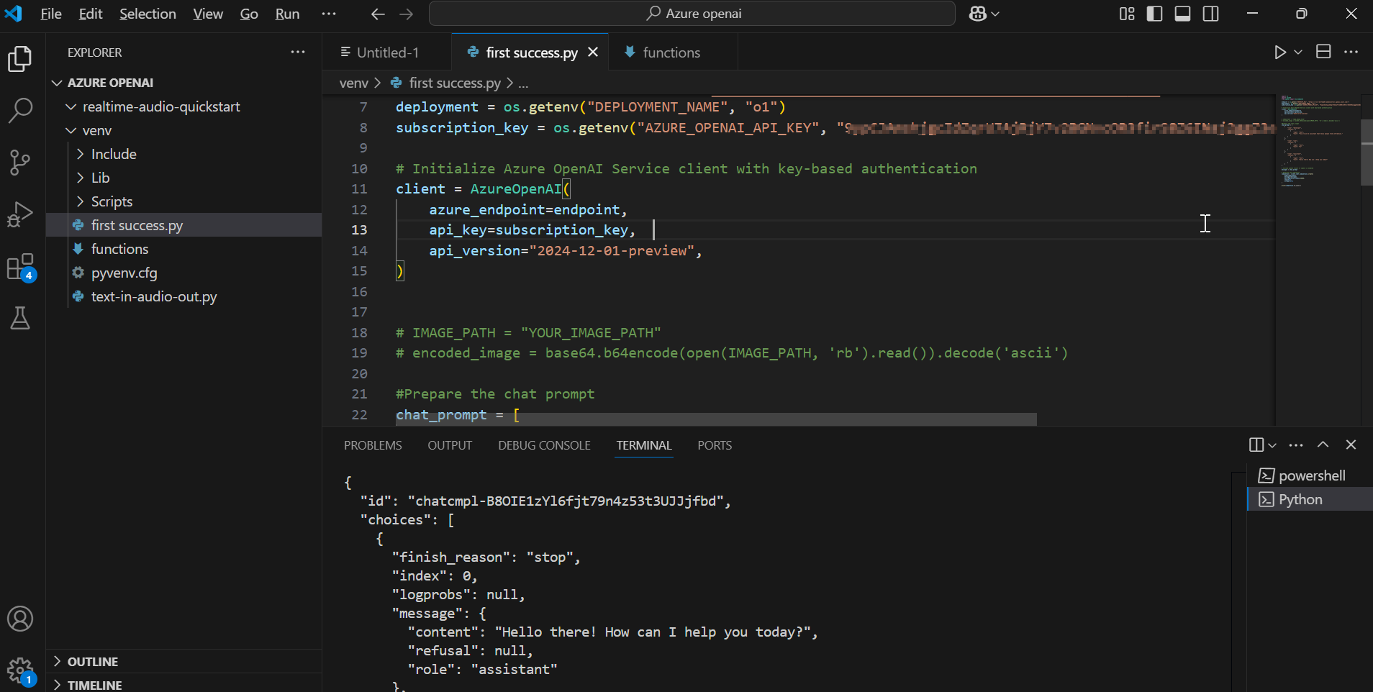This screenshot has width=1373, height=692.
Task: Open Manage gear settings menu
Action: pyautogui.click(x=20, y=670)
